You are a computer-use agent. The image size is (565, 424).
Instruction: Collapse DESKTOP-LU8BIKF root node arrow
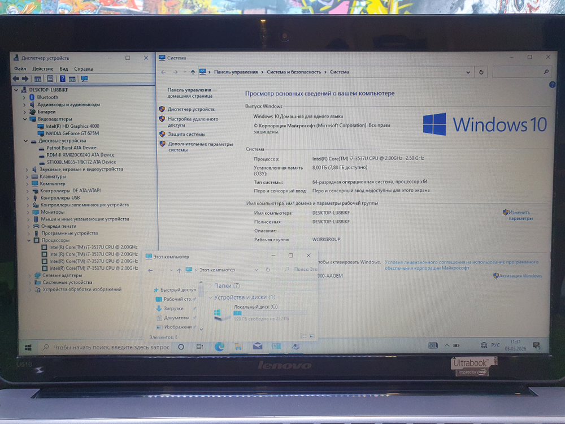tap(16, 90)
